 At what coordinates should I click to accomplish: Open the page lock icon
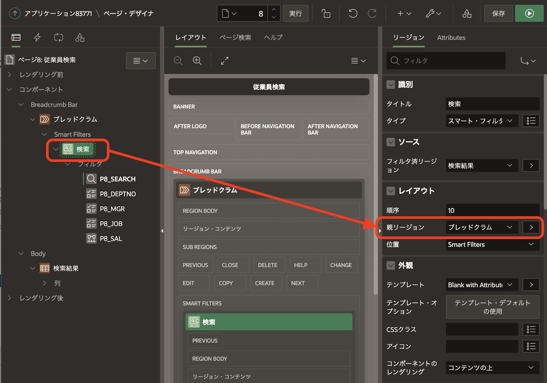click(x=326, y=13)
